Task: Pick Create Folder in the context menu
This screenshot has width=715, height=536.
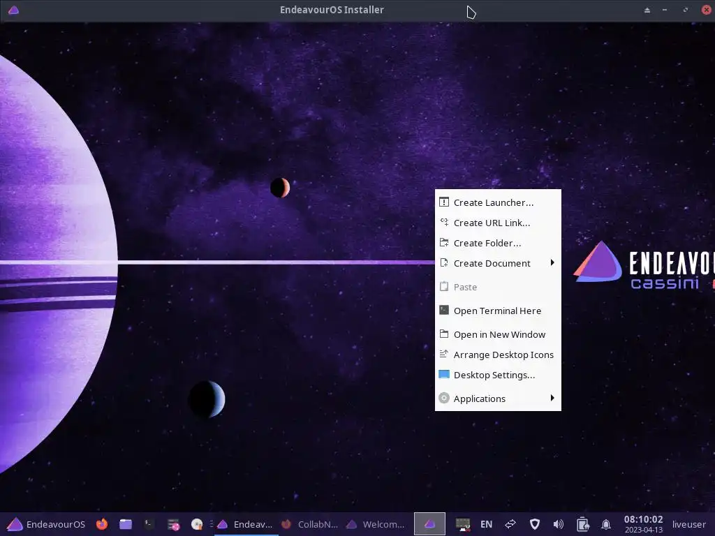Action: point(498,243)
